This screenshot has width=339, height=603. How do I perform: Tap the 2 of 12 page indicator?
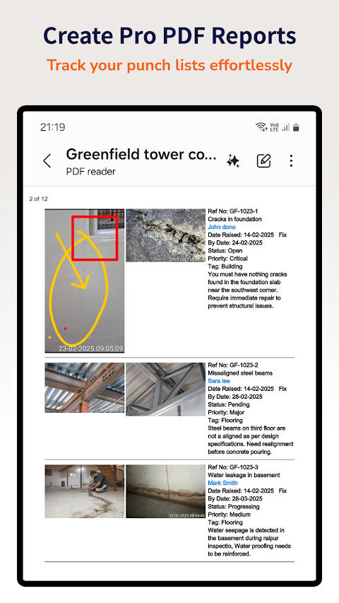point(38,199)
